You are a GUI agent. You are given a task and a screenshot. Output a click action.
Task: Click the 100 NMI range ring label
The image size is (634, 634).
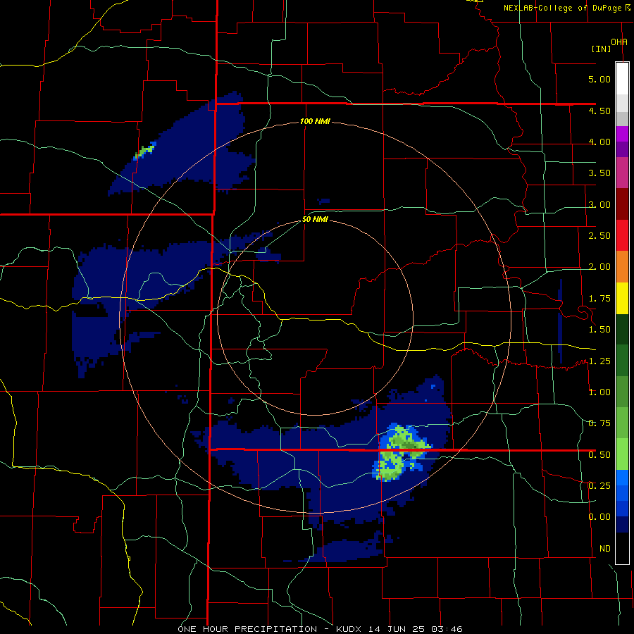pyautogui.click(x=315, y=121)
